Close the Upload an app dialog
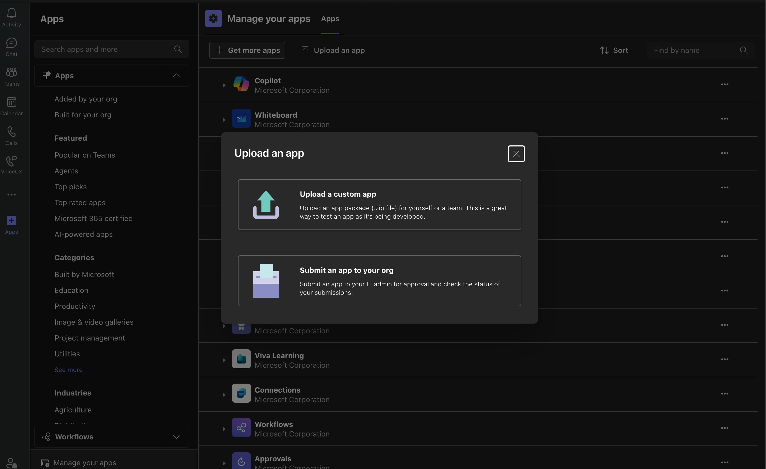The width and height of the screenshot is (766, 469). pyautogui.click(x=516, y=154)
